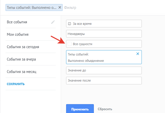Edit the 'Все события' preset with pencil icon
The height and width of the screenshot is (113, 165).
(53, 22)
